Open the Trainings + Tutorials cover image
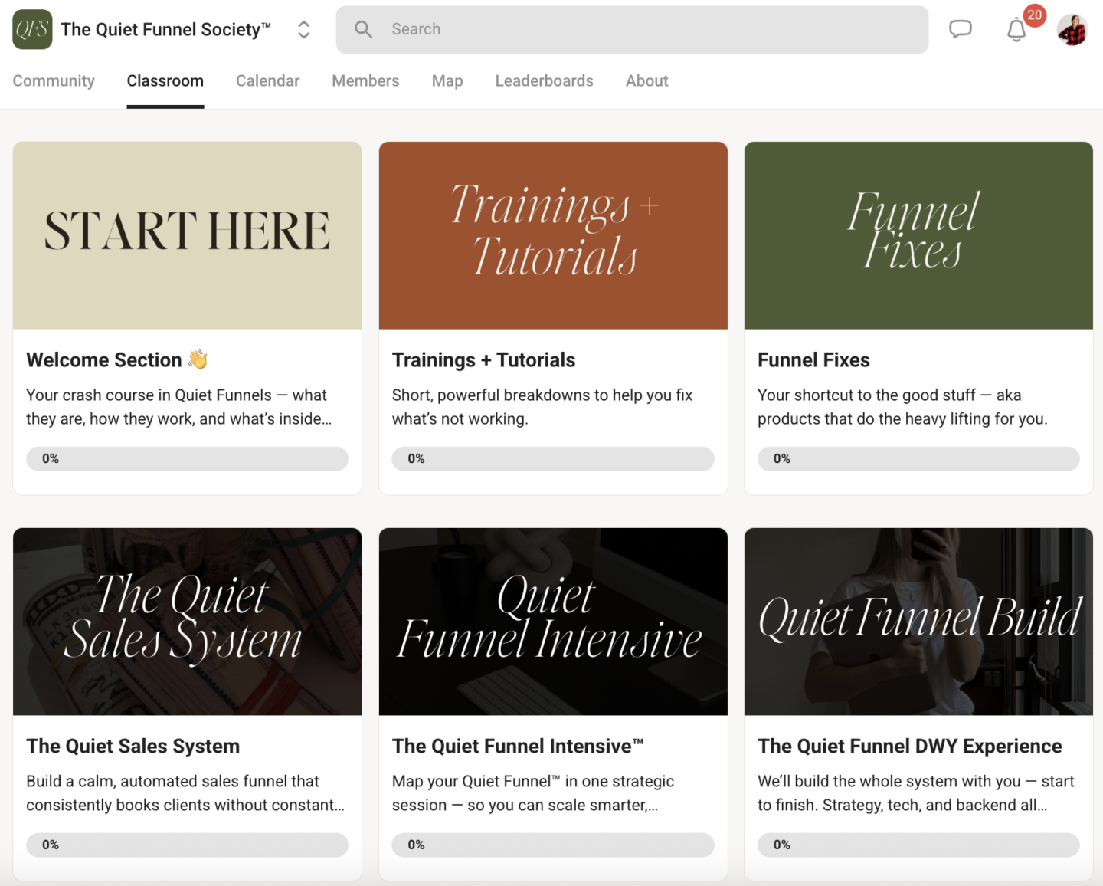The height and width of the screenshot is (886, 1103). click(x=553, y=235)
